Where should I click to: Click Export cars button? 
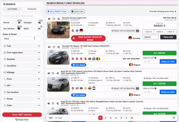[x=78, y=11]
